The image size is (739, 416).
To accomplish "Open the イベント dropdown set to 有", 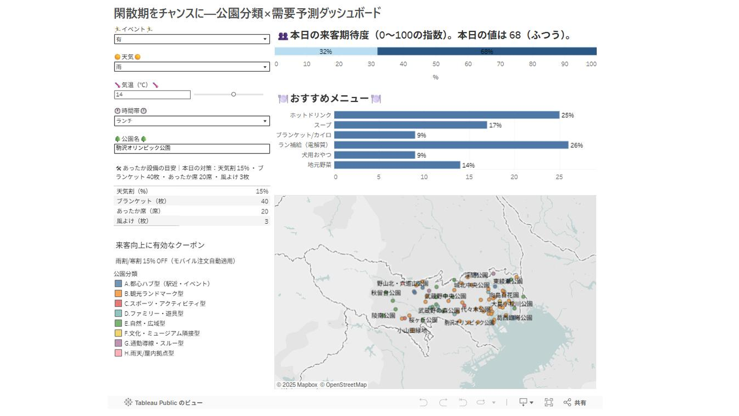I will pyautogui.click(x=192, y=39).
